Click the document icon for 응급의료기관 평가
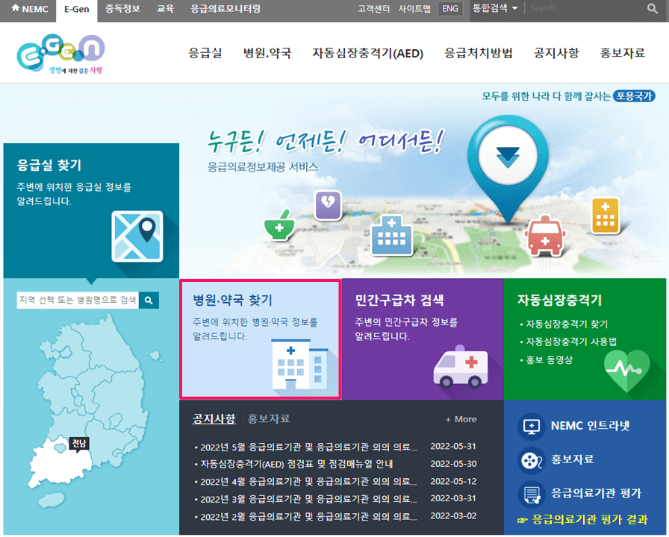 tap(530, 494)
